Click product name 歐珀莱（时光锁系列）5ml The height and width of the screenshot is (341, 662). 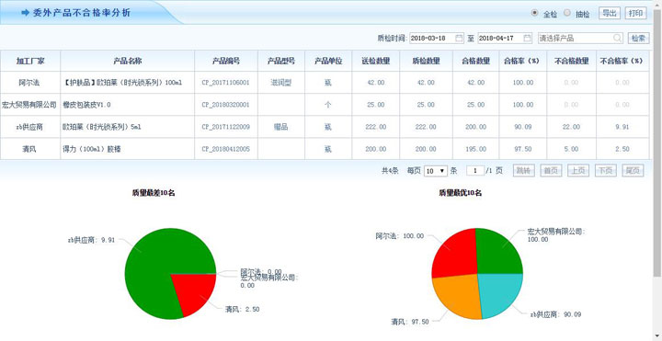(x=102, y=127)
